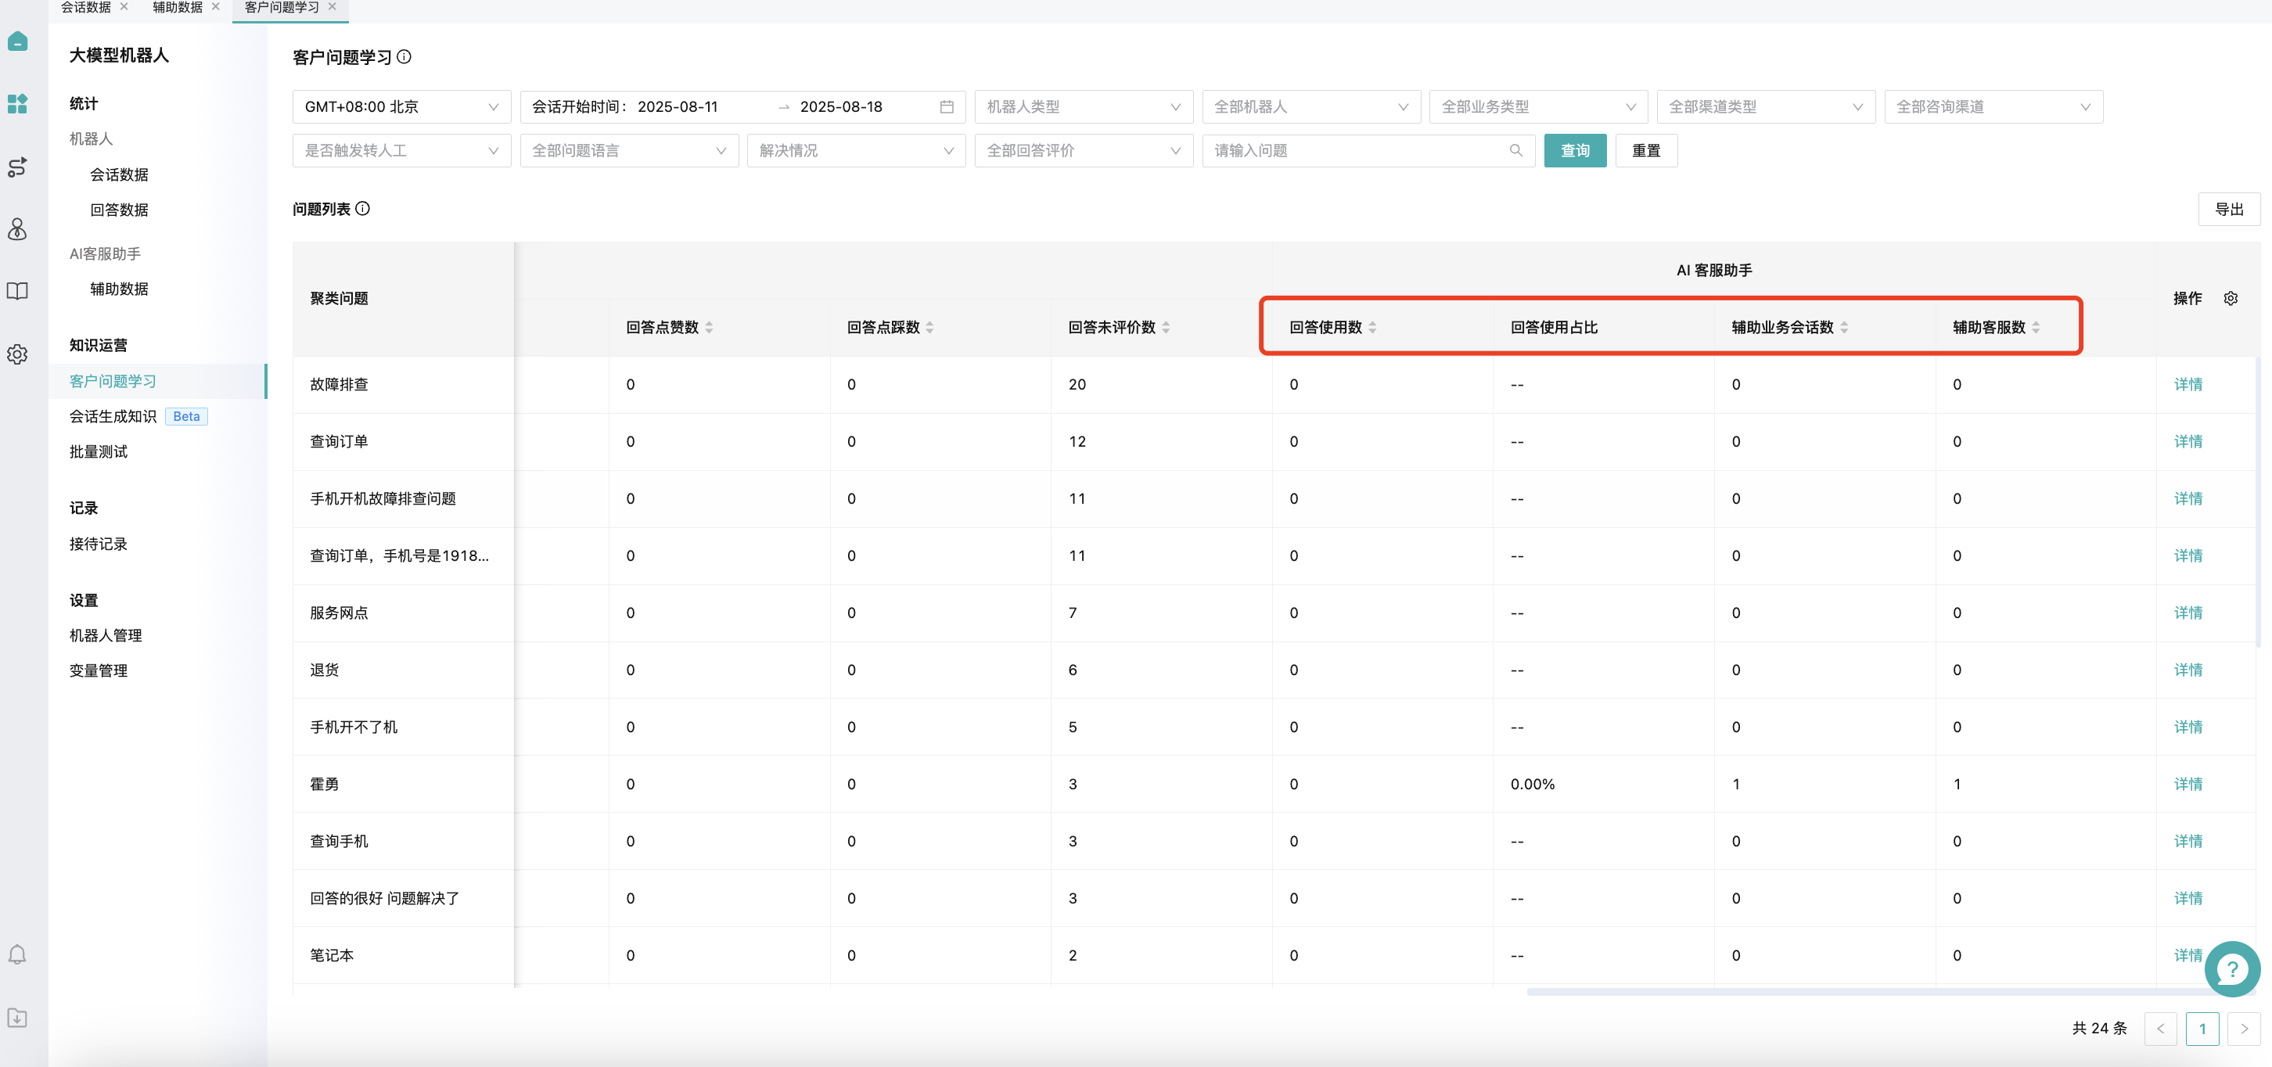
Task: Open the knowledge book icon in rail
Action: click(18, 292)
